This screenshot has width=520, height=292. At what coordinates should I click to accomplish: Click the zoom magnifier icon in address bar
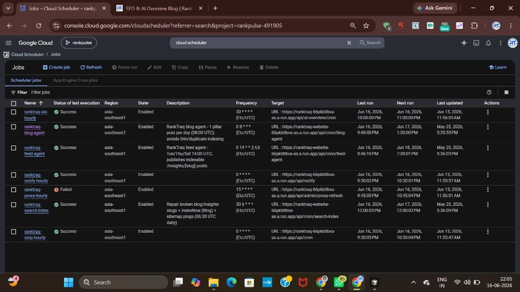(x=353, y=25)
